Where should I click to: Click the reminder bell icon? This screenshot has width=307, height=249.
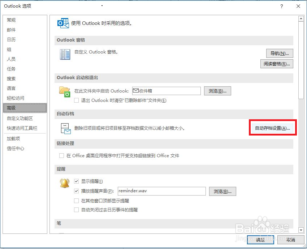tap(65, 183)
